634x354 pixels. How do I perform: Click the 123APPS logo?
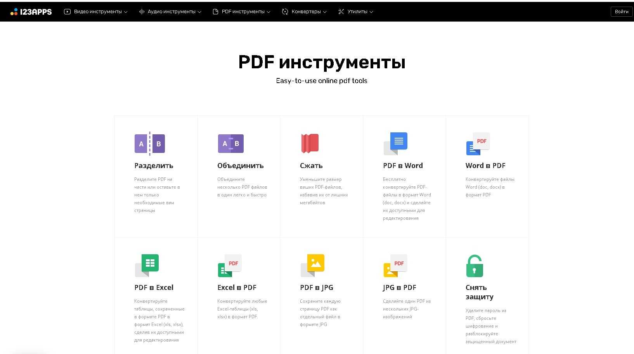pyautogui.click(x=31, y=12)
